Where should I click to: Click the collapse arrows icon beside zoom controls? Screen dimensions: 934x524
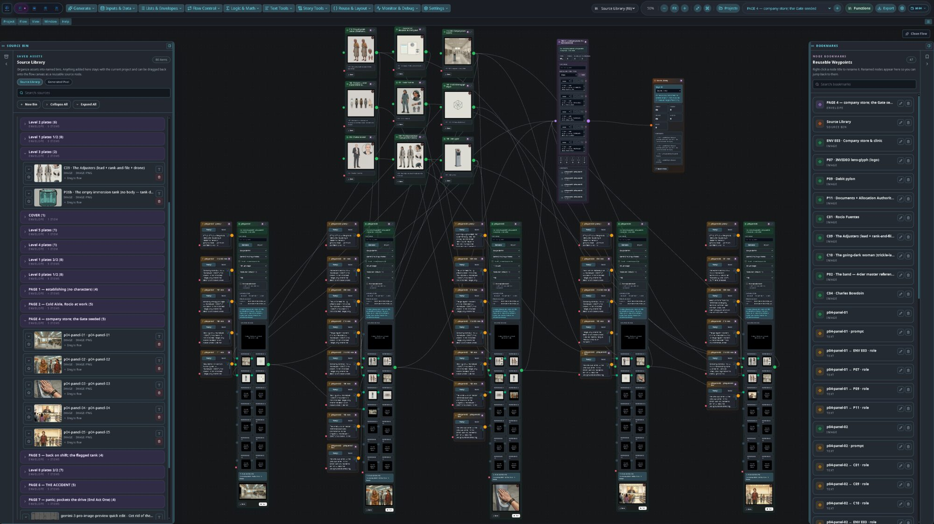698,8
